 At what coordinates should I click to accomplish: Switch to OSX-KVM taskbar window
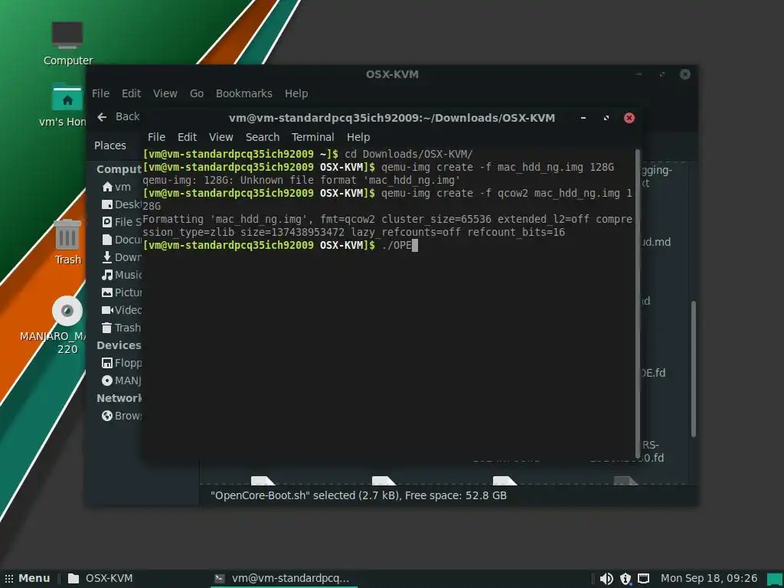100,579
